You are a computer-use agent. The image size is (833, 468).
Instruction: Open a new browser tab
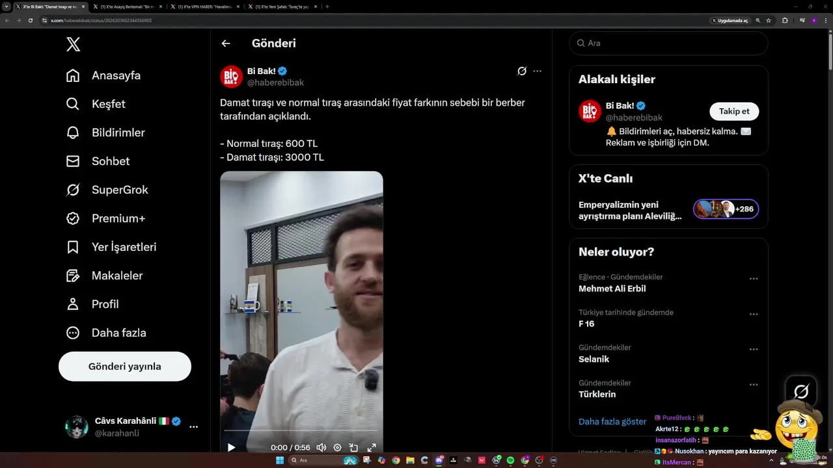(x=327, y=6)
